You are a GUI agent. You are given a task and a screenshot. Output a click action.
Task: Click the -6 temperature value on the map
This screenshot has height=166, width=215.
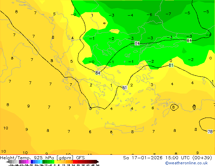click(x=150, y=15)
